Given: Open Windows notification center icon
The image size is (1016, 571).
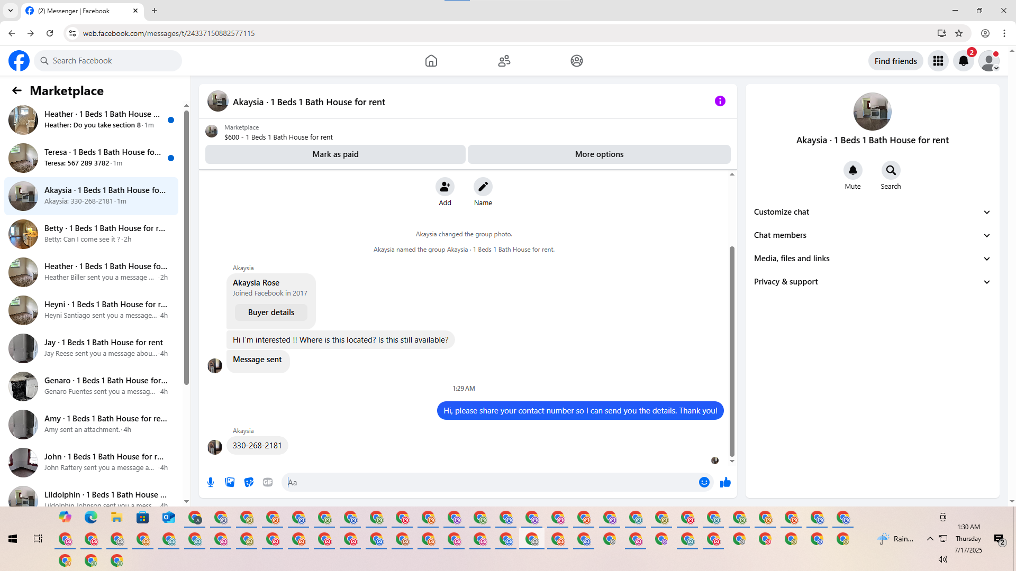Looking at the screenshot, I should [999, 539].
